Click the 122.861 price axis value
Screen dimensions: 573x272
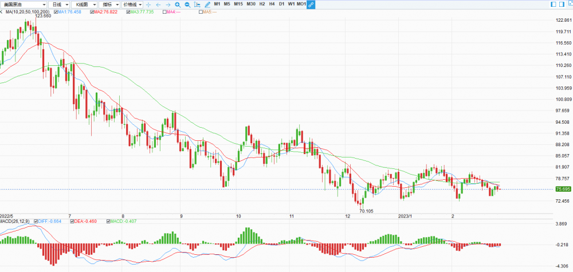[x=563, y=19]
